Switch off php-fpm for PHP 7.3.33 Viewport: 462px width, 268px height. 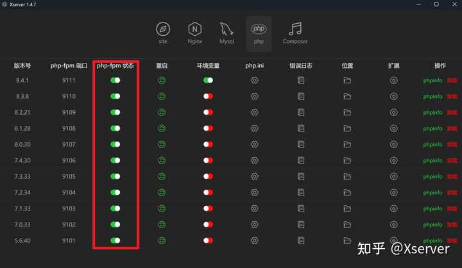point(116,176)
